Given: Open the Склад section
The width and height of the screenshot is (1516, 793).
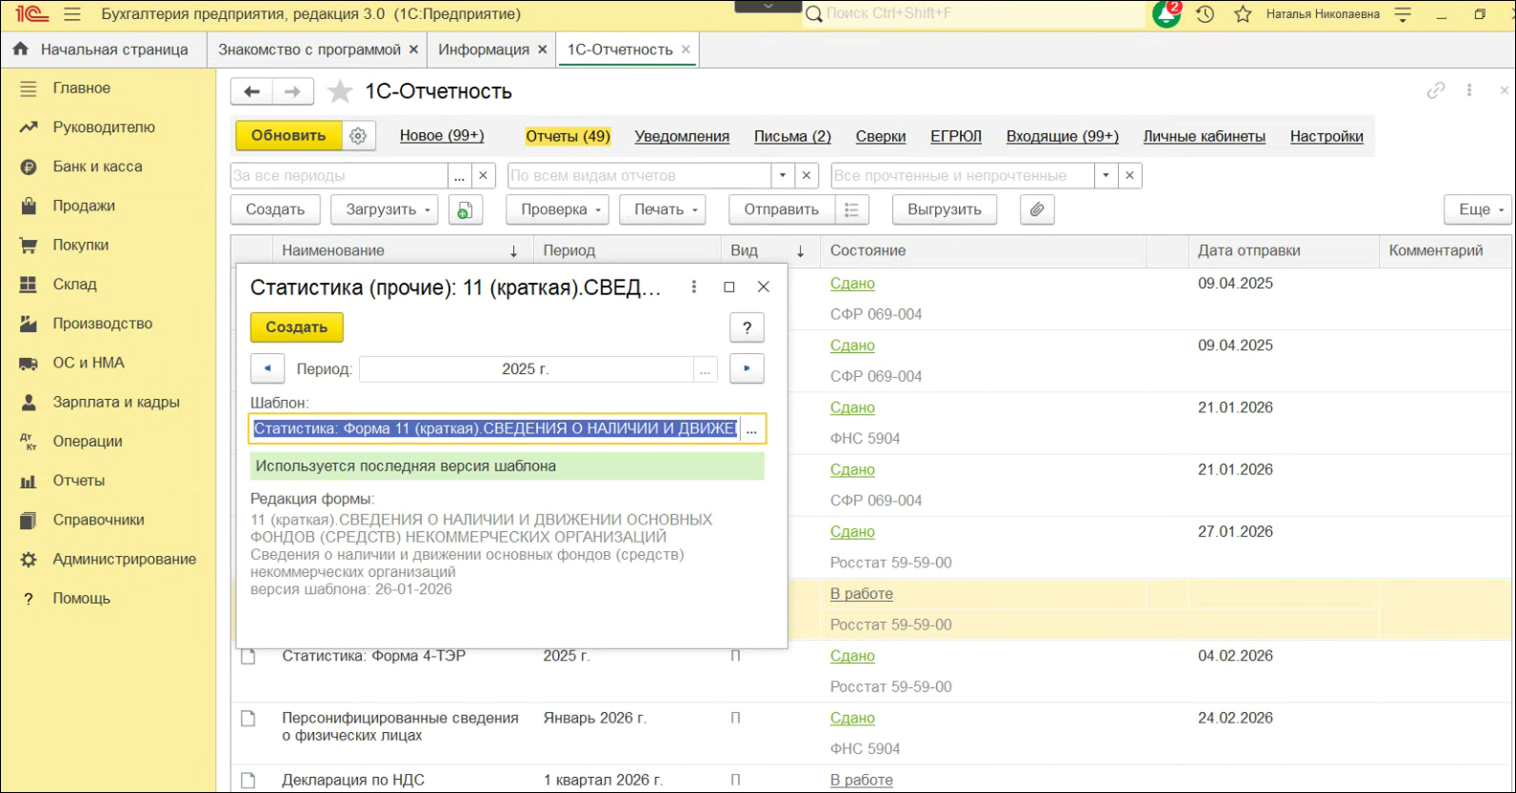Looking at the screenshot, I should (x=75, y=285).
